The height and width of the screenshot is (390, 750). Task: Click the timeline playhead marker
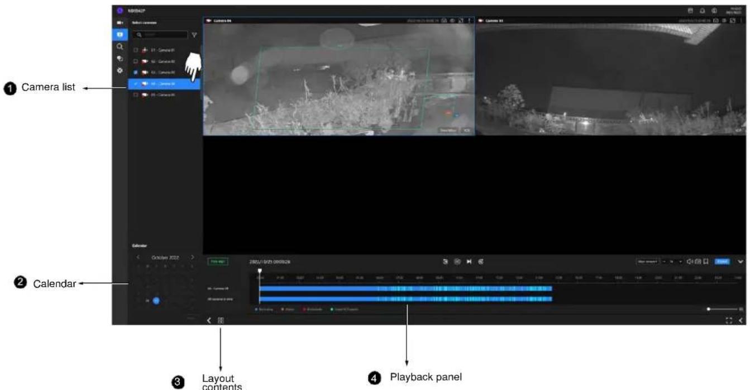(259, 271)
